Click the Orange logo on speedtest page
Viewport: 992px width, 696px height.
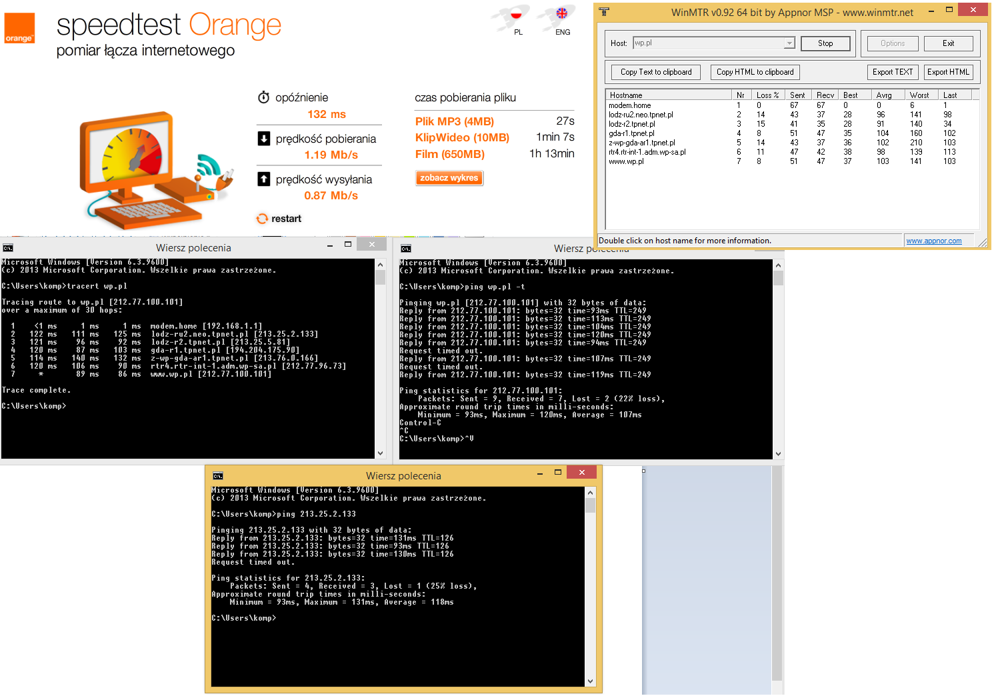coord(19,29)
